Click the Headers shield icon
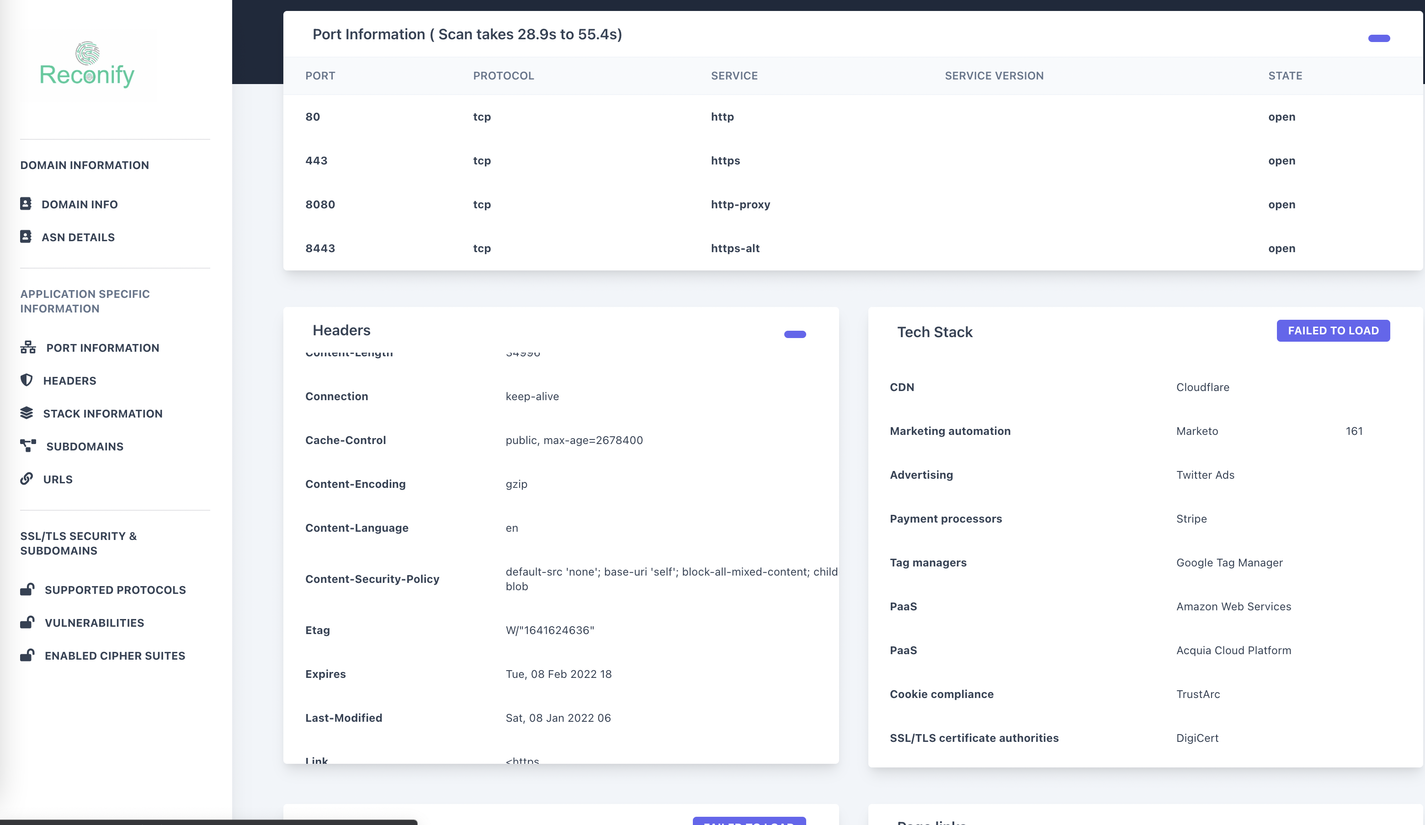 point(27,380)
